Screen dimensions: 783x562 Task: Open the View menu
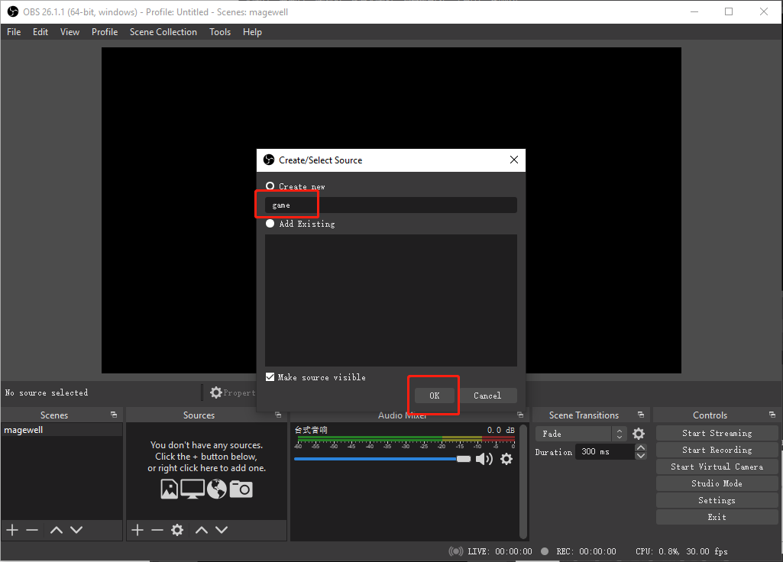tap(70, 32)
